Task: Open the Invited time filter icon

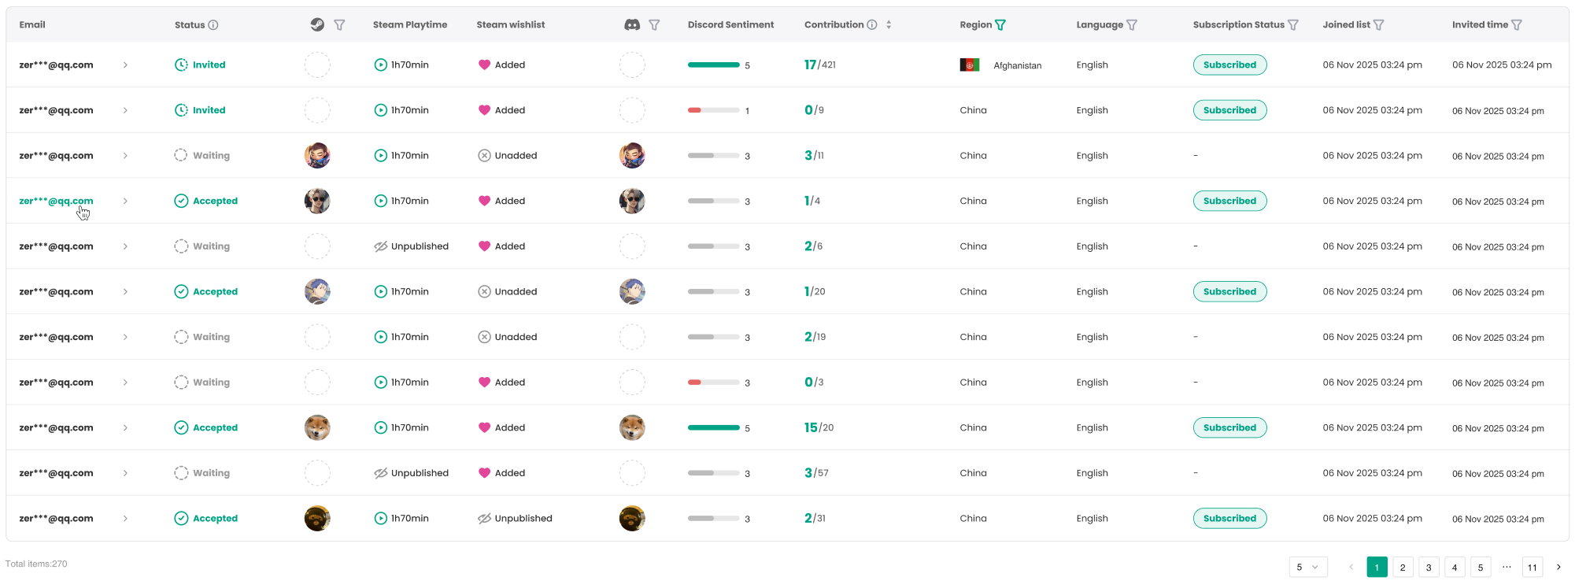Action: pos(1517,24)
